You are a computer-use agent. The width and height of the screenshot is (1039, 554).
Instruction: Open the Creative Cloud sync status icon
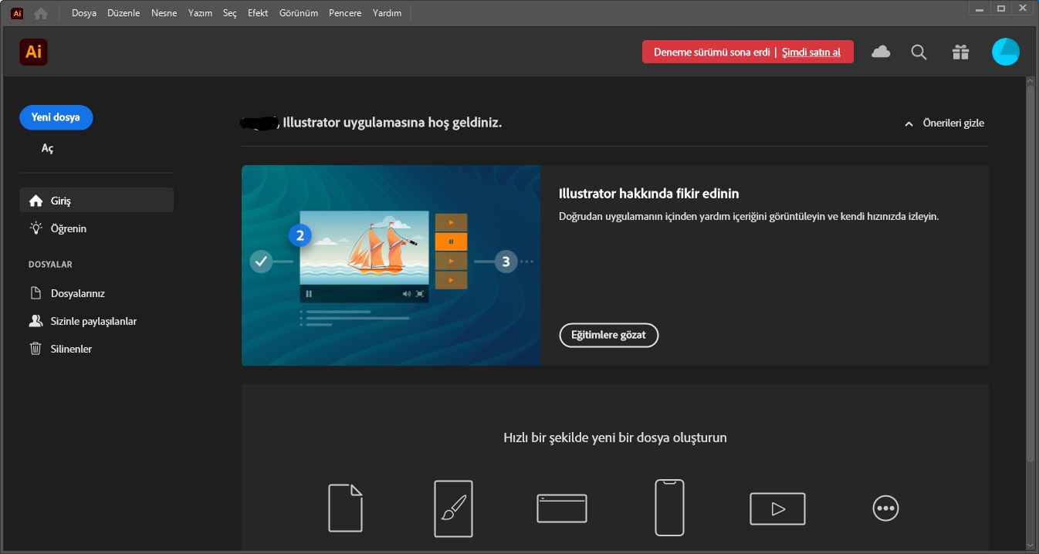[880, 52]
